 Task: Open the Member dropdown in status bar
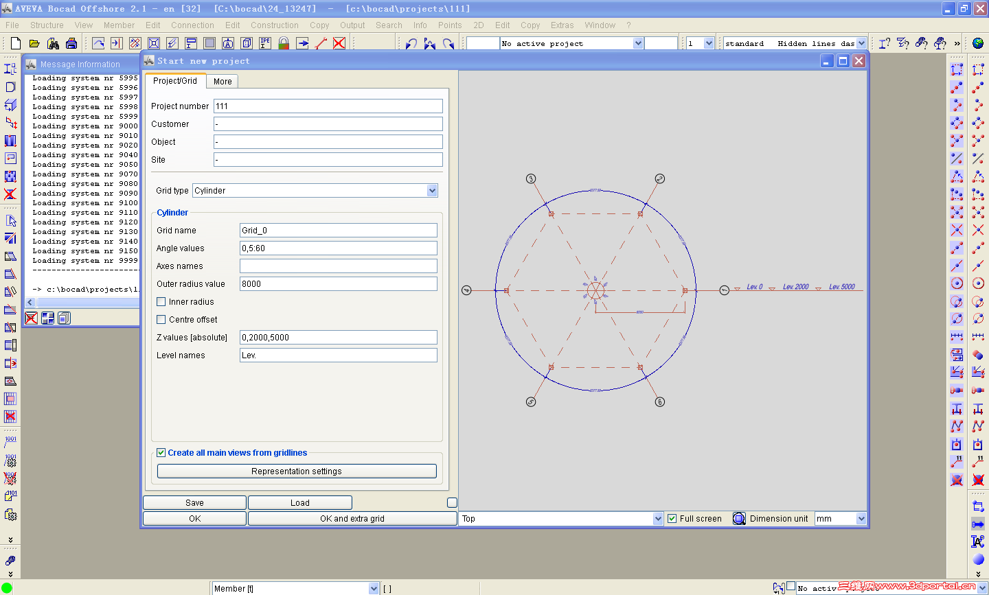point(374,588)
